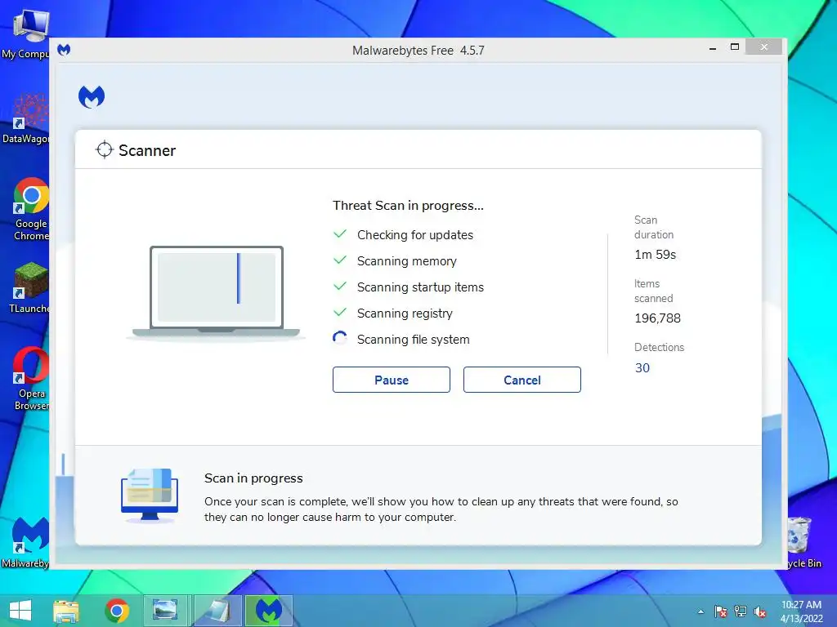Click the Malwarebytes logo in the app header

(x=92, y=96)
